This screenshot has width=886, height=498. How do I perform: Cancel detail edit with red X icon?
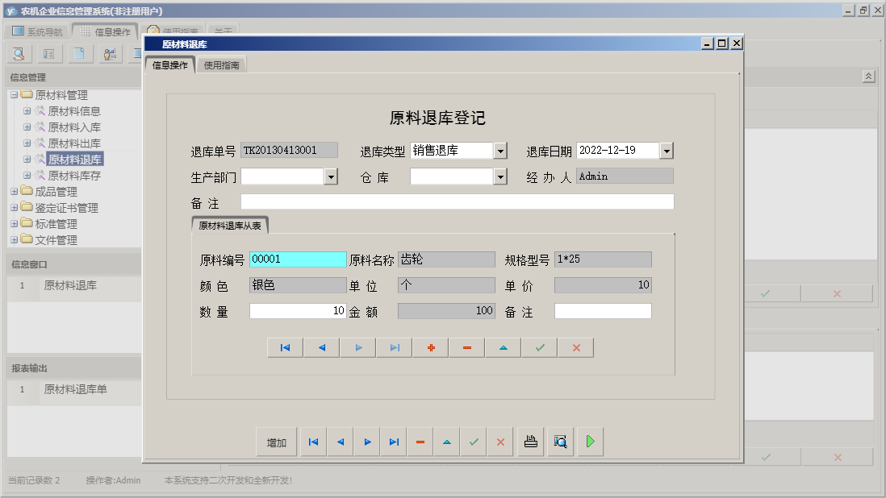pyautogui.click(x=575, y=347)
